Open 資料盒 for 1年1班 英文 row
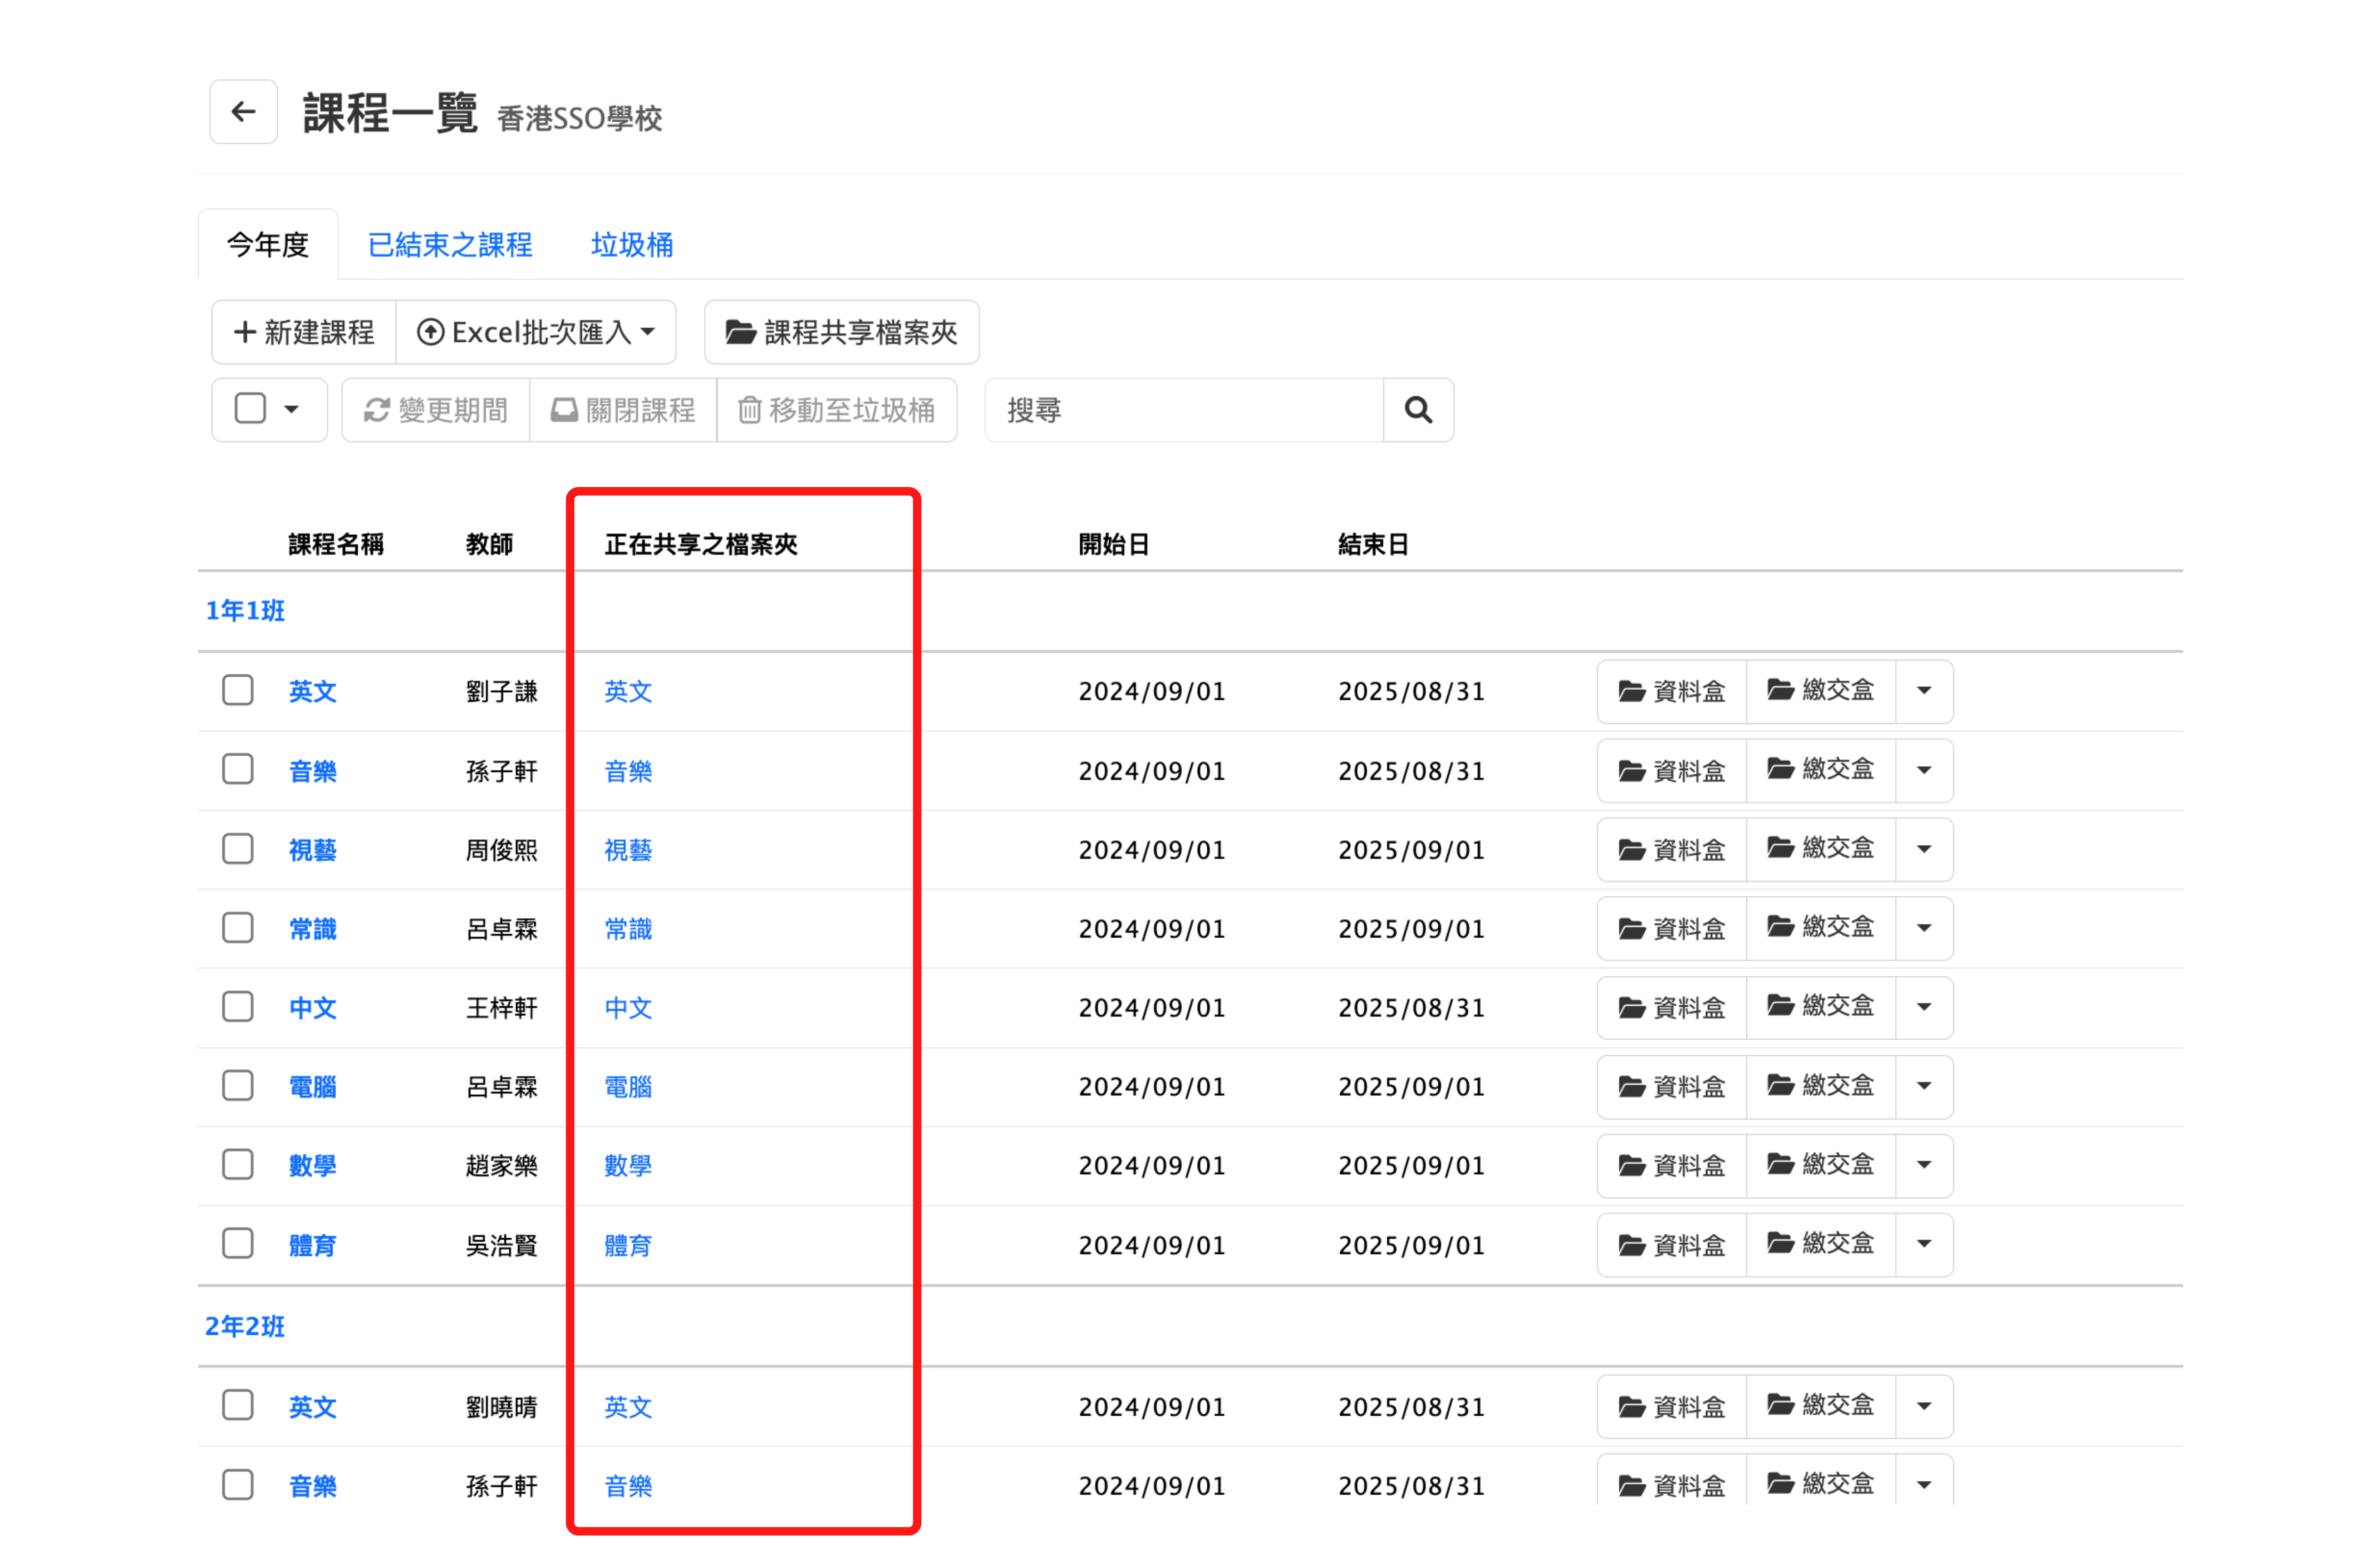The width and height of the screenshot is (2380, 1560). coord(1671,691)
